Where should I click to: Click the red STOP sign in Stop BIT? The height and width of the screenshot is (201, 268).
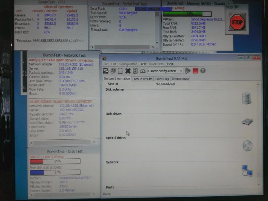tap(237, 22)
